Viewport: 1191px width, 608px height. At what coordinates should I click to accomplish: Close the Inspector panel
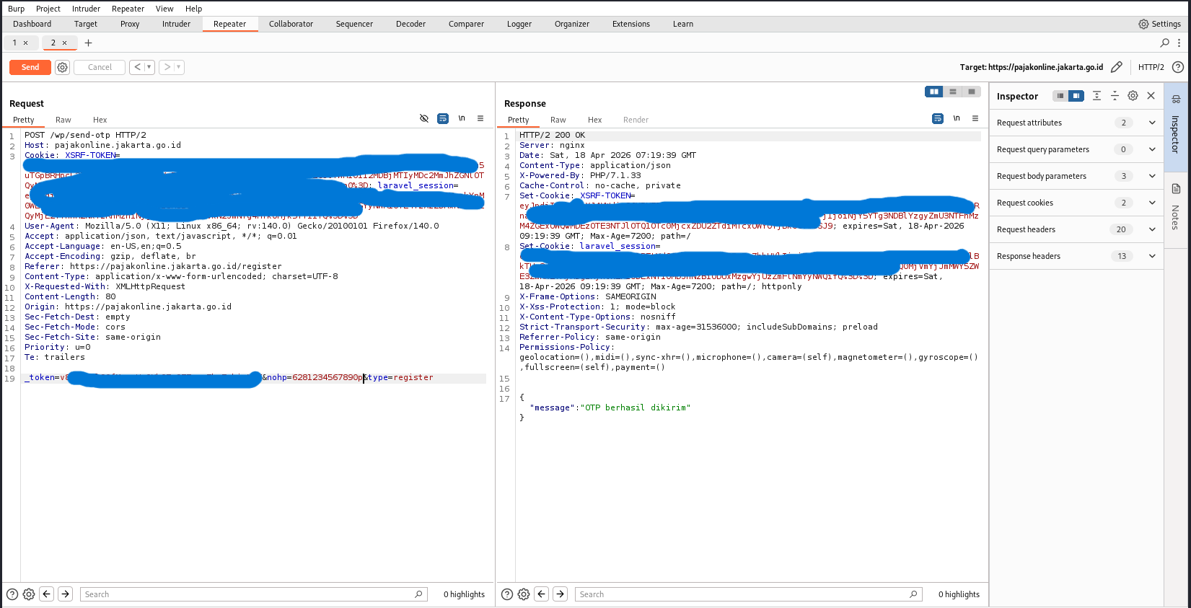tap(1151, 95)
